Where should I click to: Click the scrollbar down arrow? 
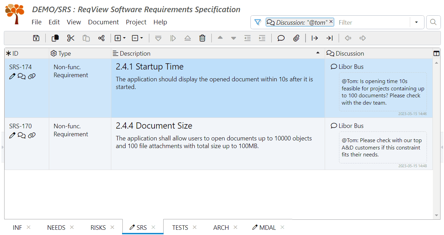click(x=436, y=216)
